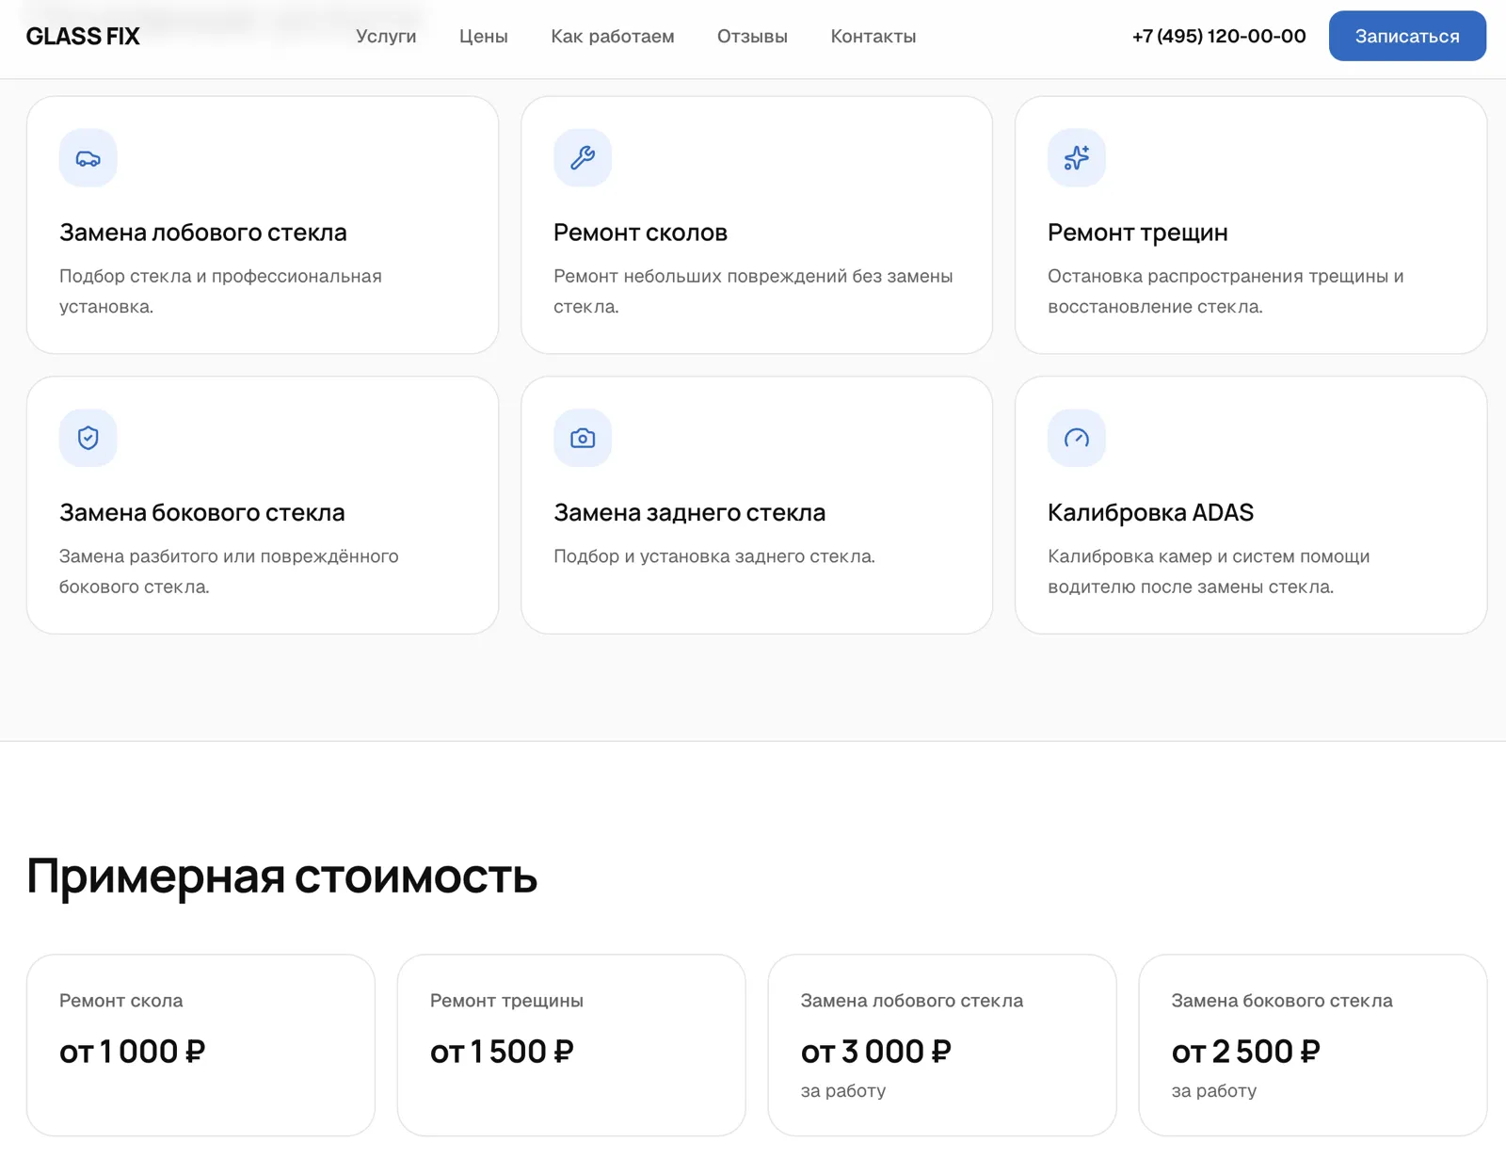This screenshot has height=1158, width=1506.
Task: Click description Ремонт небольших повреждений без замены
Action: coord(753,291)
